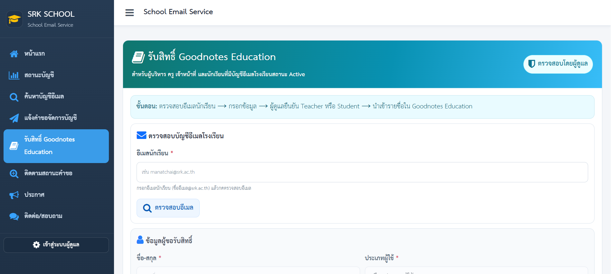
Task: Click the gear icon in the admin login button
Action: click(36, 245)
